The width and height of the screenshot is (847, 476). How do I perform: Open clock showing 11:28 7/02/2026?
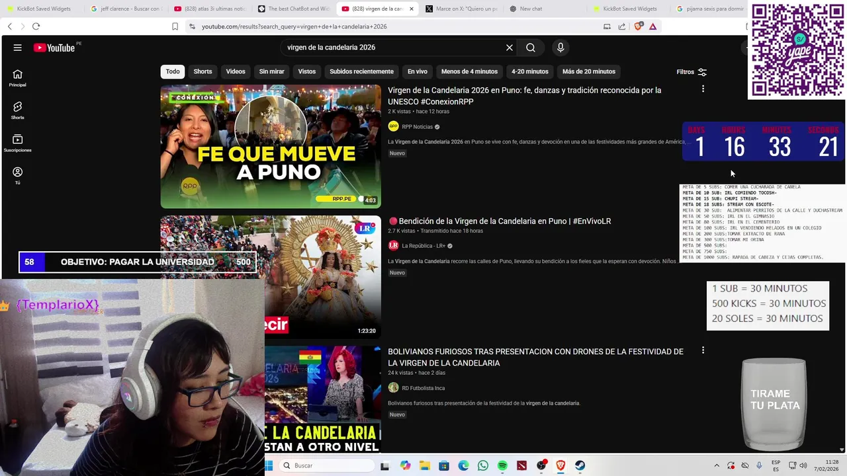point(826,465)
